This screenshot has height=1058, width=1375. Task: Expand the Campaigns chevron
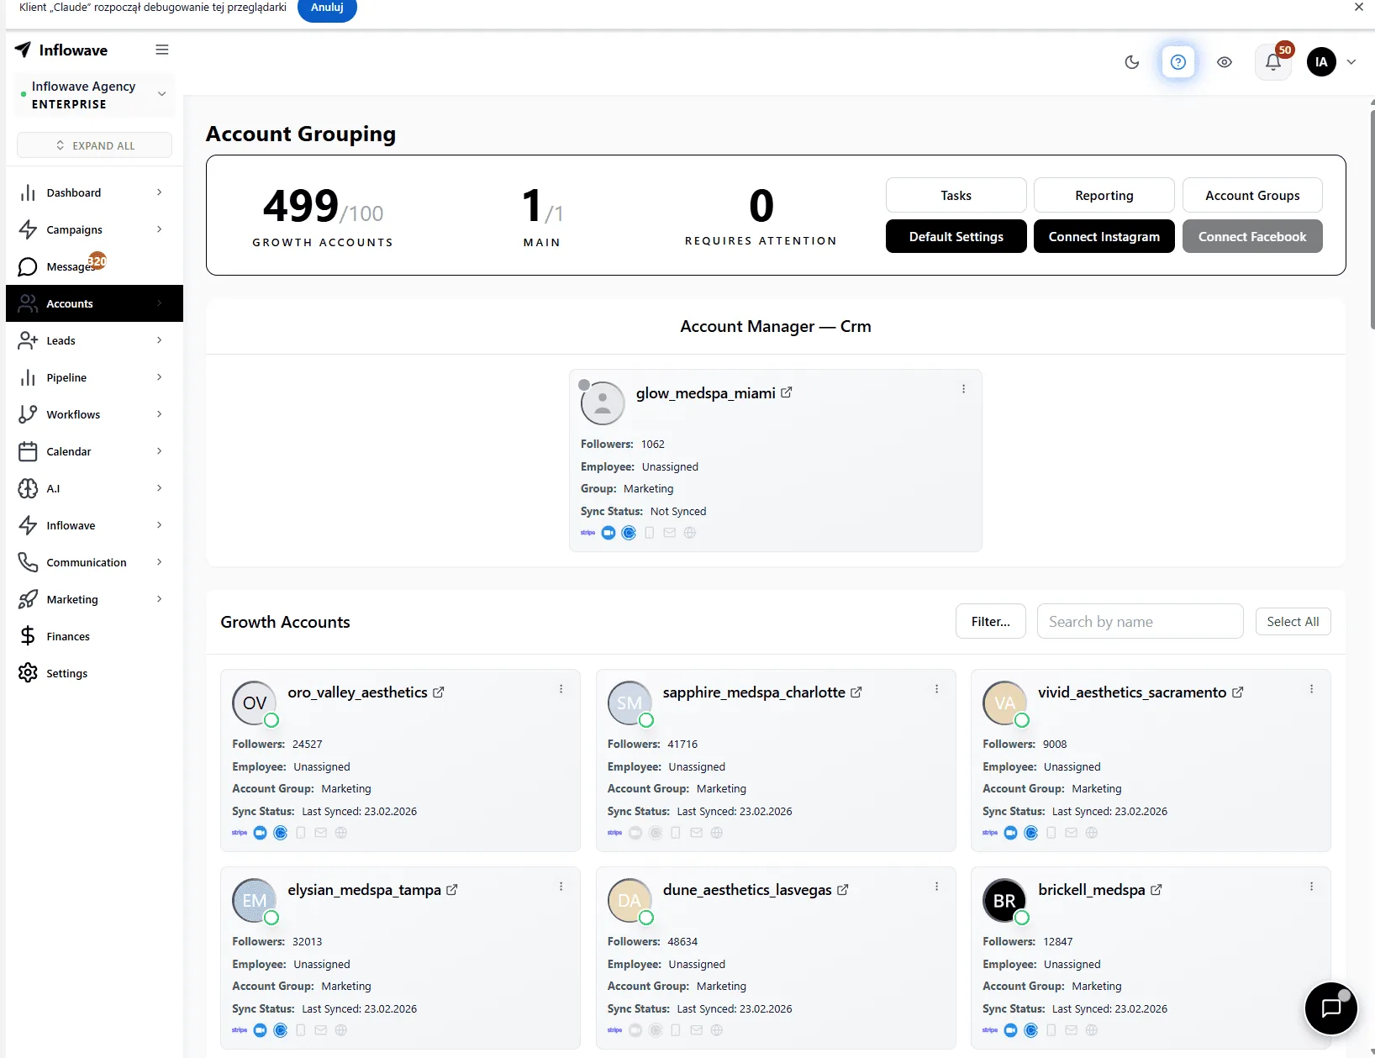160,229
